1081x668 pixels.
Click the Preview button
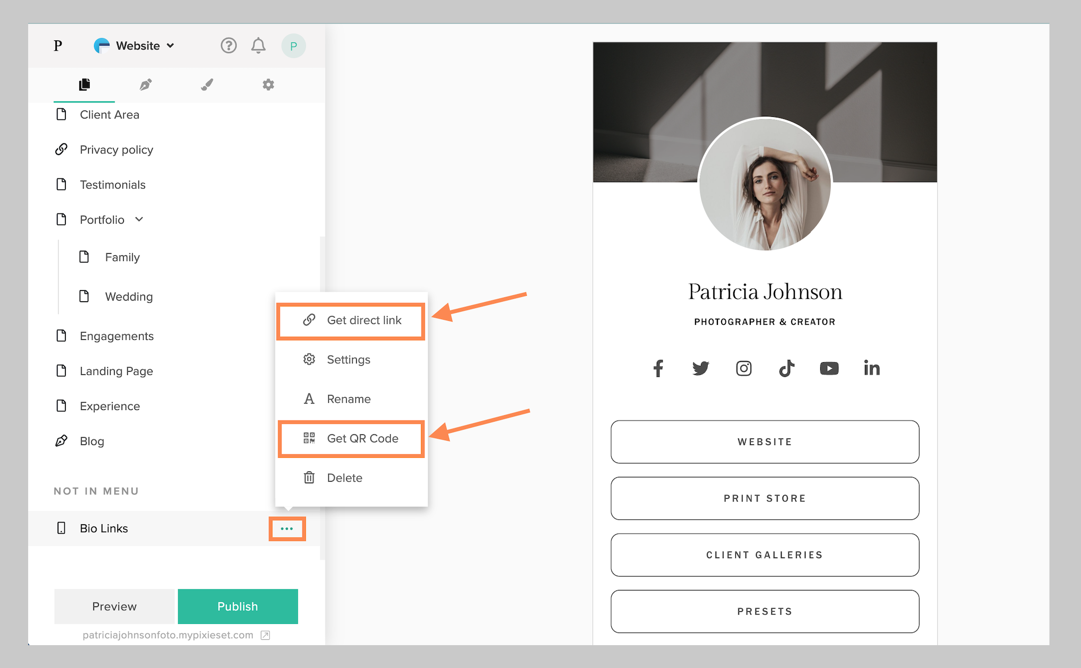[114, 606]
